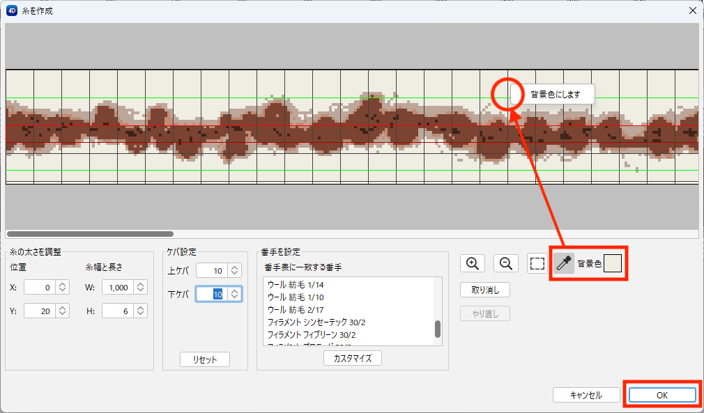The height and width of the screenshot is (413, 704).
Task: Focus the 下ケバ value field
Action: 212,294
